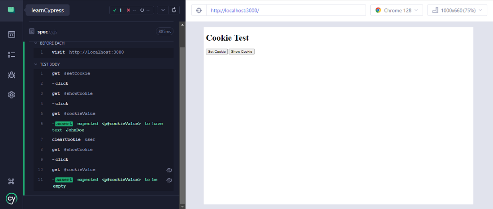Click the Cypress cy logo at bottom
Screen dimensions: 493x209
[x=11, y=199]
